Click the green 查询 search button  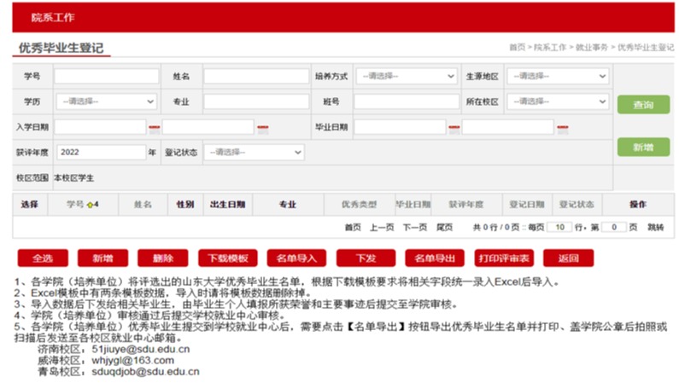point(642,105)
